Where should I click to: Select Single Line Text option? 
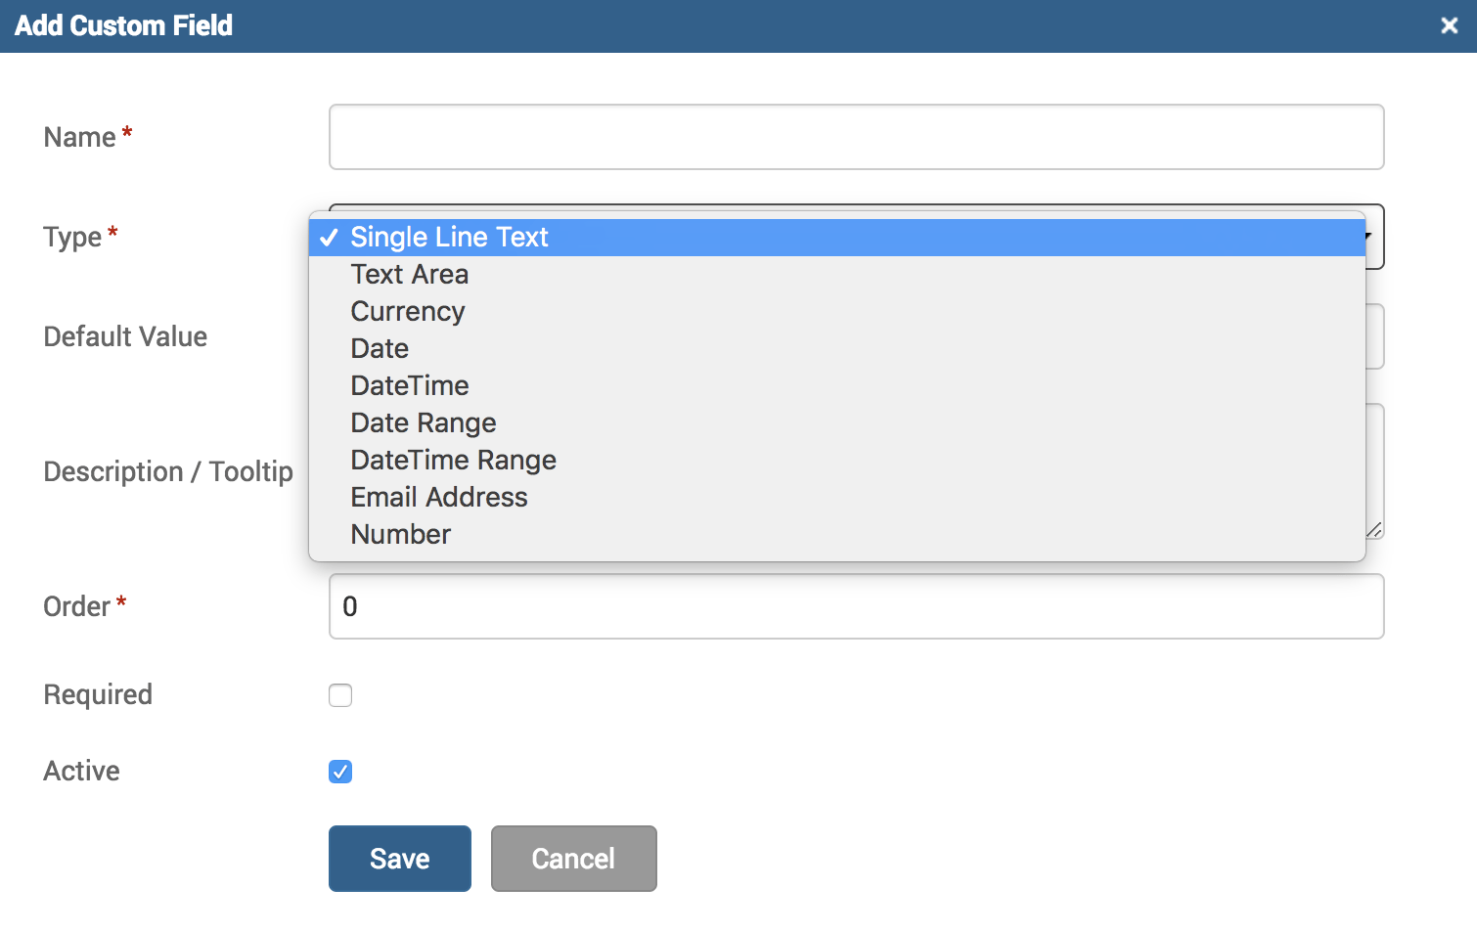[449, 238]
